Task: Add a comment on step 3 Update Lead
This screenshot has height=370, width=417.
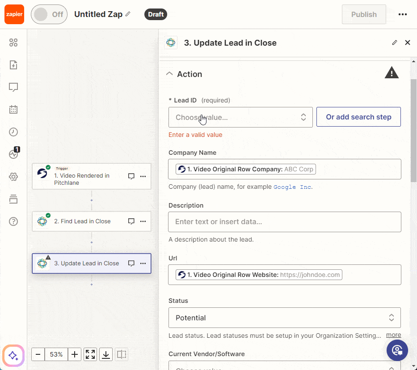Action: pos(131,263)
